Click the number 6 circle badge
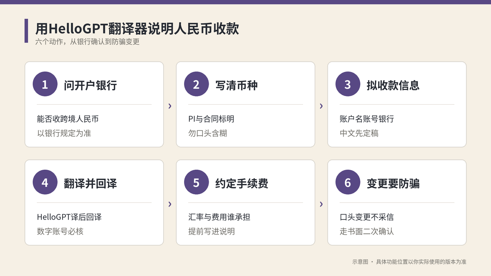The width and height of the screenshot is (491, 276). pyautogui.click(x=348, y=183)
